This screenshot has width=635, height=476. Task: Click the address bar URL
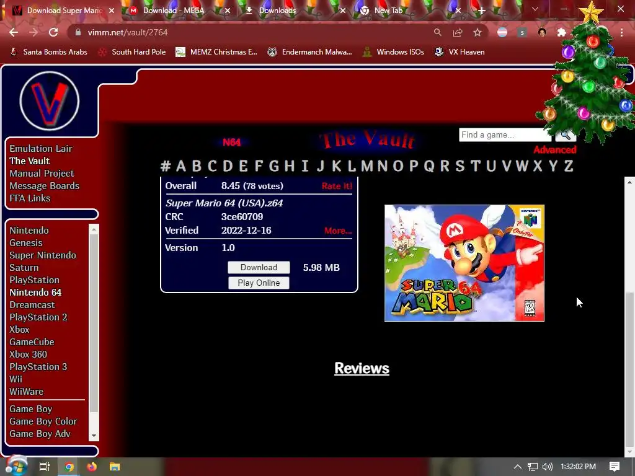(128, 32)
